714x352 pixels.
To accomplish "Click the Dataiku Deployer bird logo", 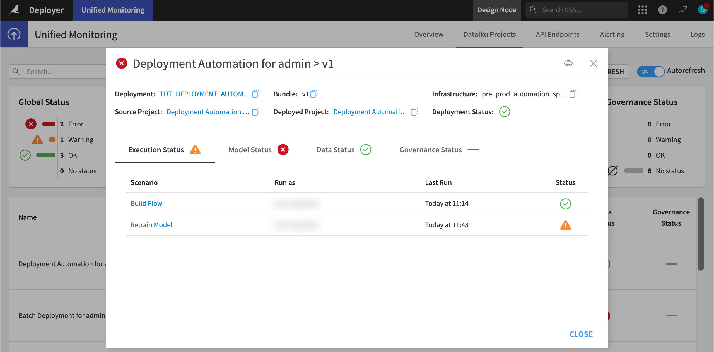I will coord(13,10).
